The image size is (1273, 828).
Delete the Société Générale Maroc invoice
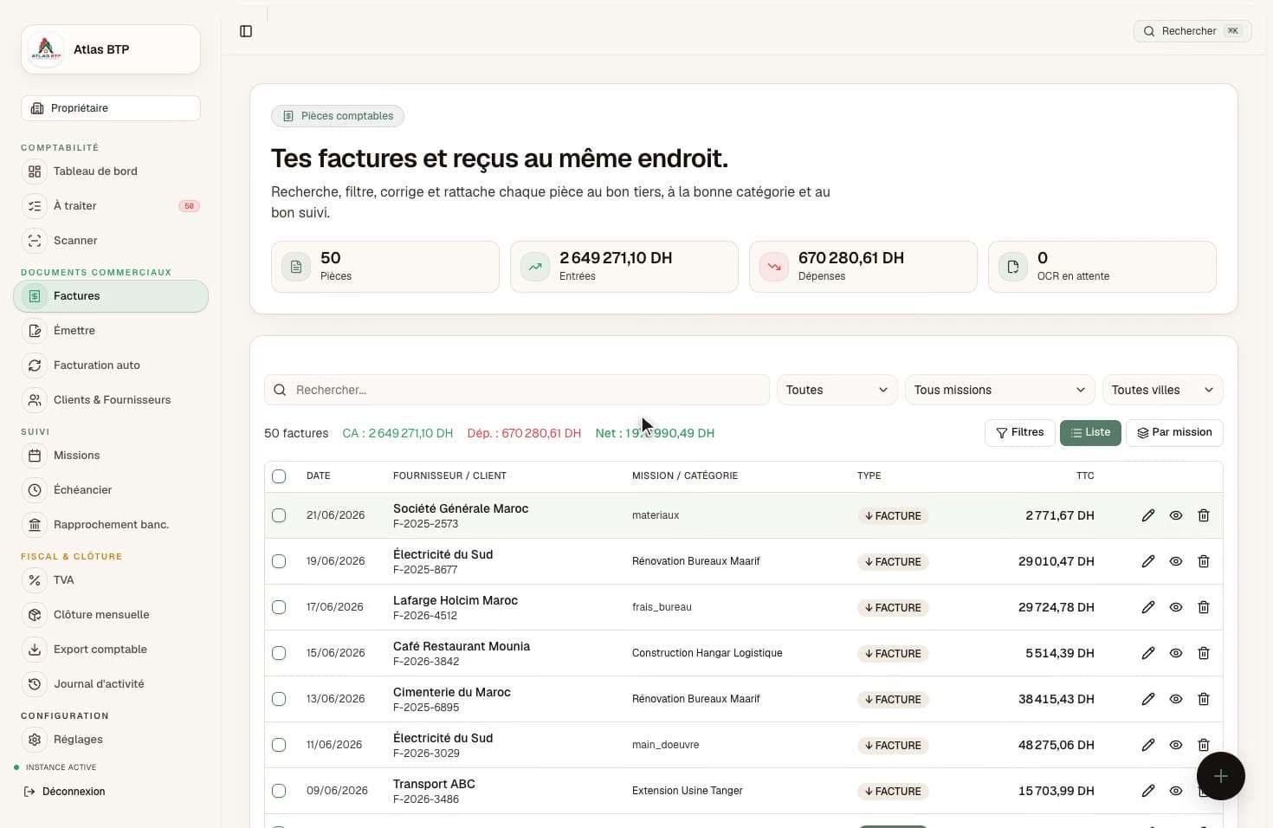tap(1204, 515)
